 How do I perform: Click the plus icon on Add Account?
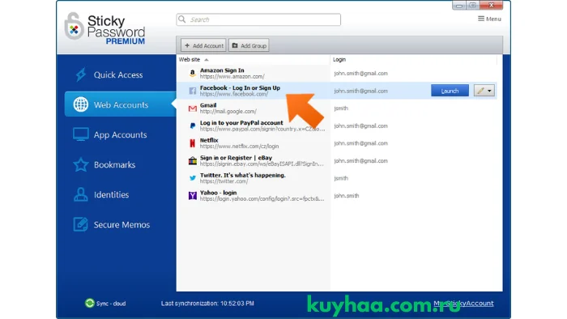(187, 45)
